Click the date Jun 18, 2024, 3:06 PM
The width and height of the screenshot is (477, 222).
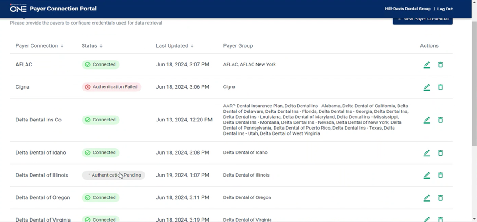click(182, 87)
